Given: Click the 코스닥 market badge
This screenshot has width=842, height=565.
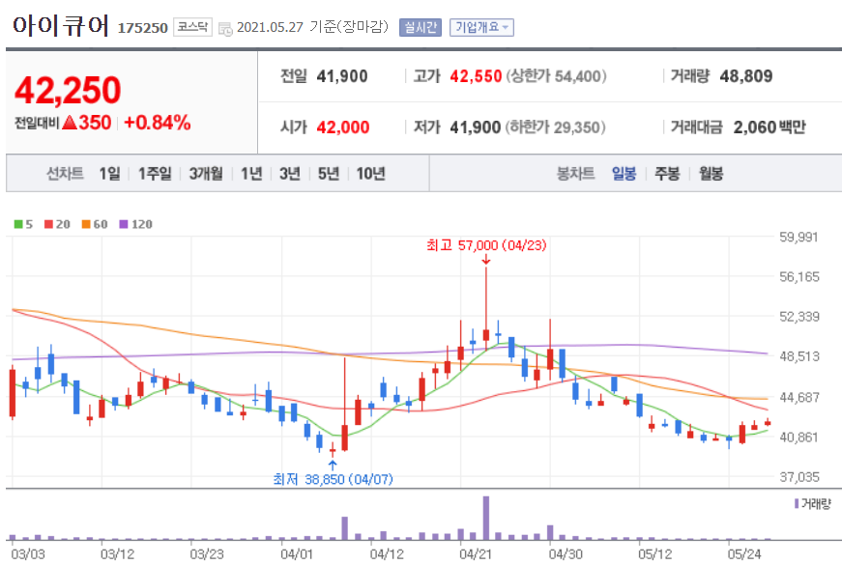Looking at the screenshot, I should tap(192, 27).
